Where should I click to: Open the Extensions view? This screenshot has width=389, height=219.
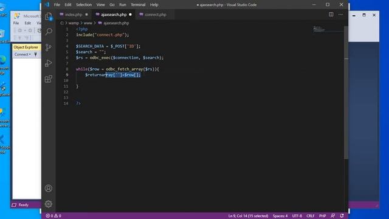click(x=49, y=79)
